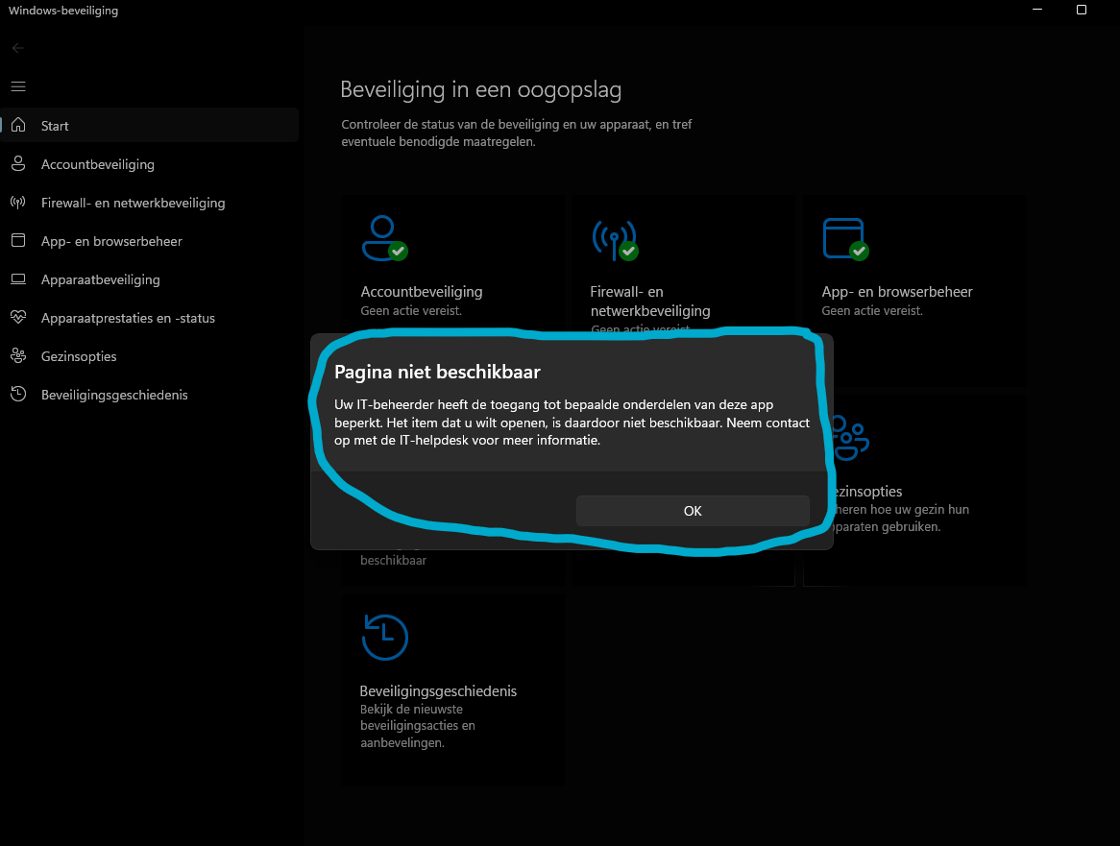Click the Apparaatbeveiliging laptop icon in sidebar
This screenshot has width=1120, height=846.
coord(18,279)
